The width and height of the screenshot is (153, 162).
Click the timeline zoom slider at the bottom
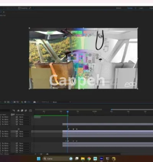coord(41,154)
